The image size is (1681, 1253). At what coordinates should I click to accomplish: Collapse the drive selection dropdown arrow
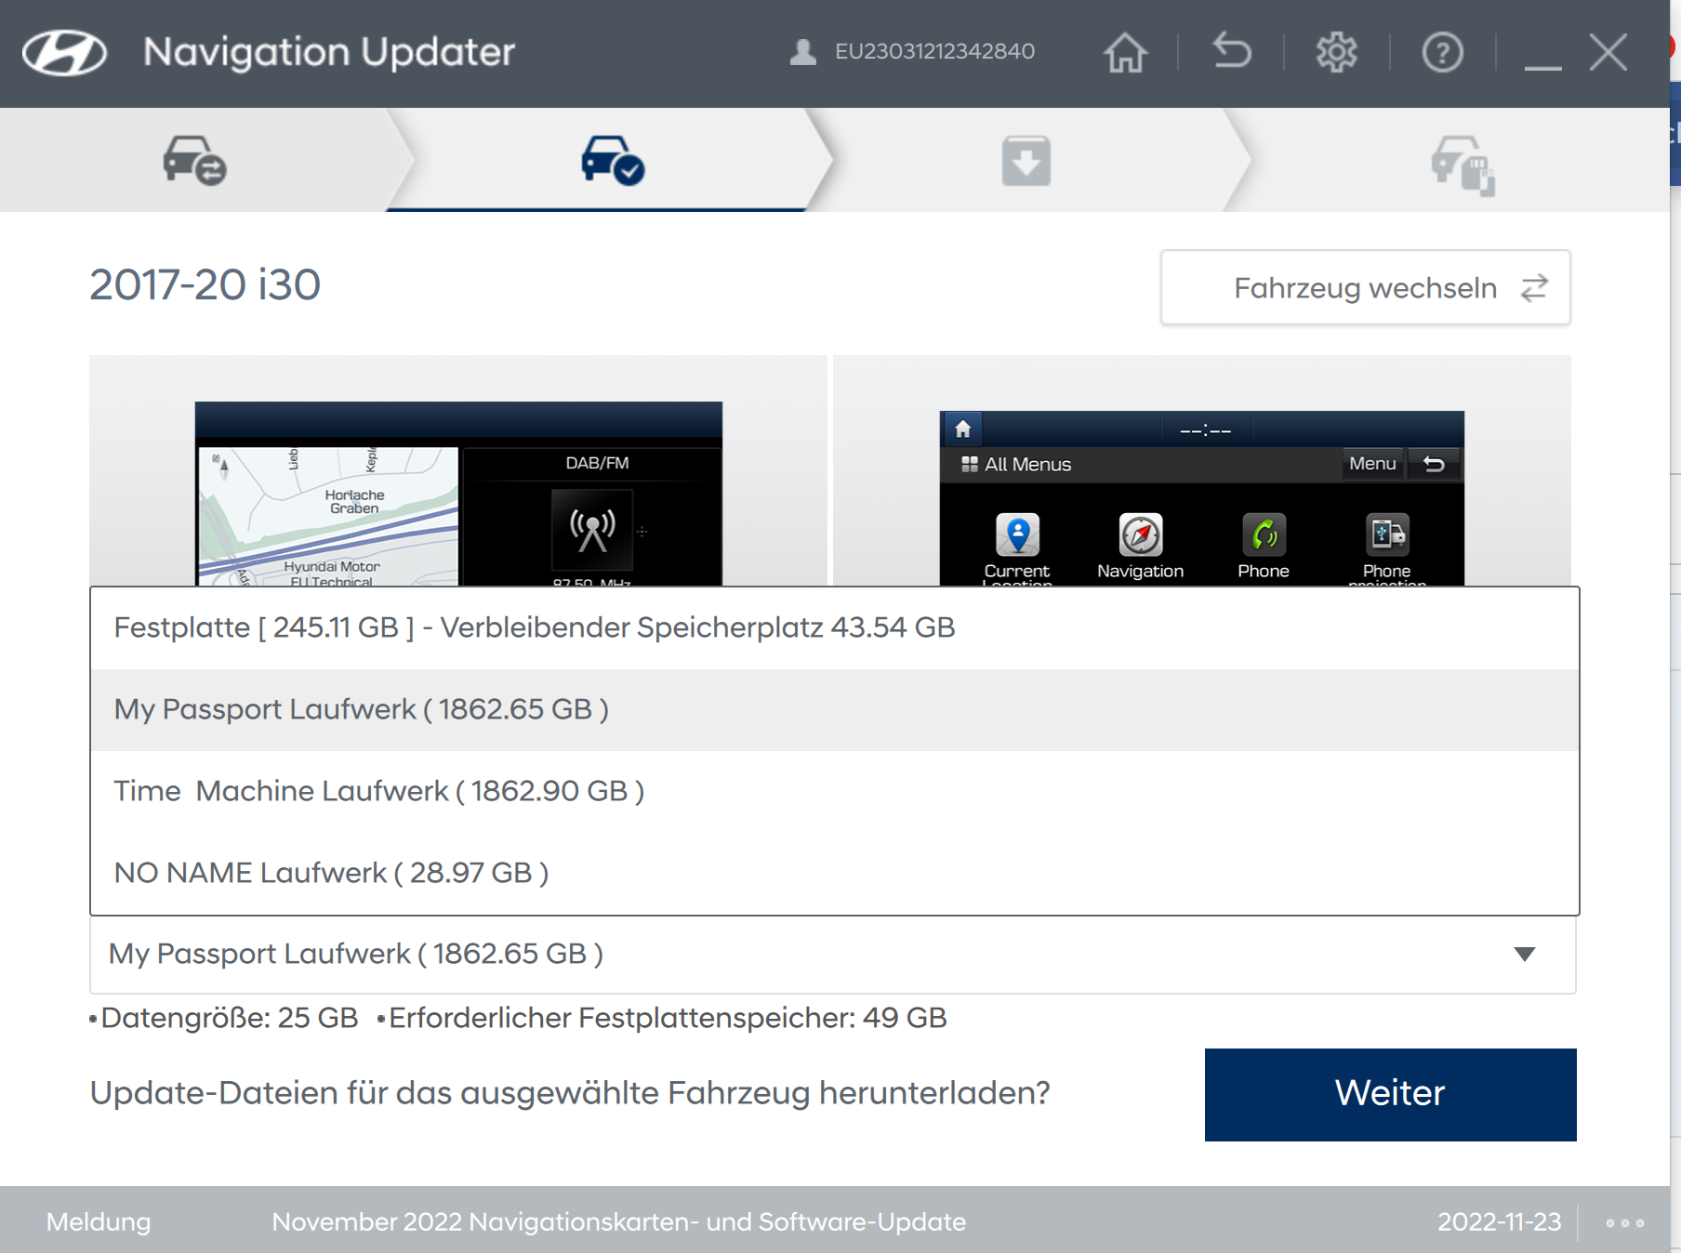(1524, 954)
